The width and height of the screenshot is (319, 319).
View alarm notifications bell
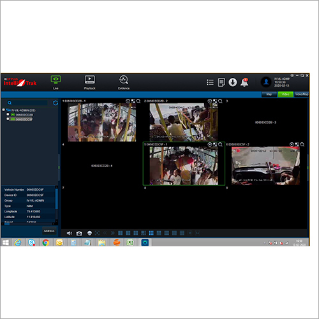tap(244, 82)
